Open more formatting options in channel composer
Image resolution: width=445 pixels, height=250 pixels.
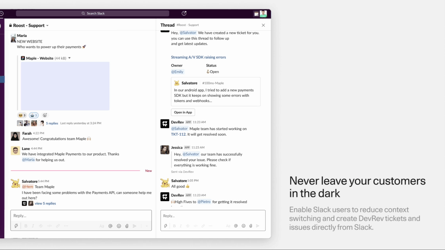[66, 226]
